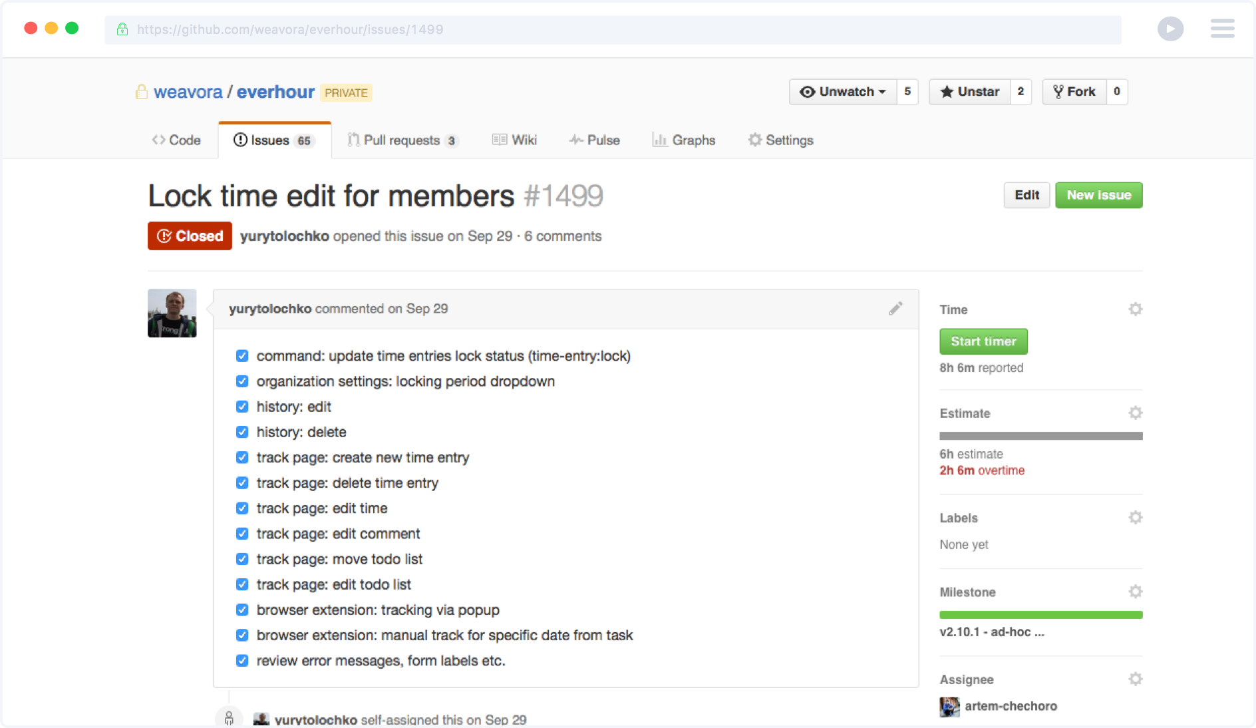Image resolution: width=1256 pixels, height=728 pixels.
Task: Open yurytolochko link in comment header
Action: 270,309
